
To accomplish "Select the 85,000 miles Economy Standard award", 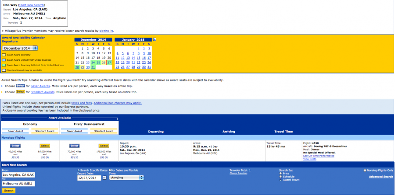I will [x=45, y=146].
